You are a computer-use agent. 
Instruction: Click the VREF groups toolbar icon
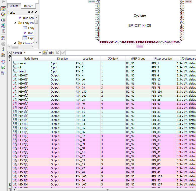point(3,14)
